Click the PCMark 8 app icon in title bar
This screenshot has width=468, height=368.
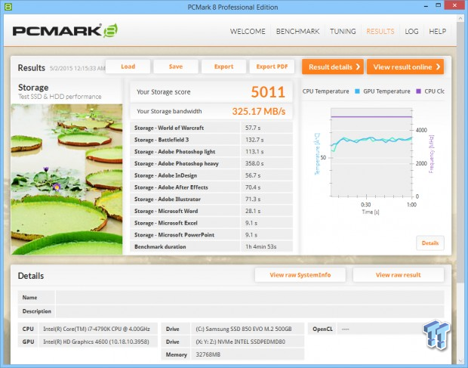click(8, 7)
